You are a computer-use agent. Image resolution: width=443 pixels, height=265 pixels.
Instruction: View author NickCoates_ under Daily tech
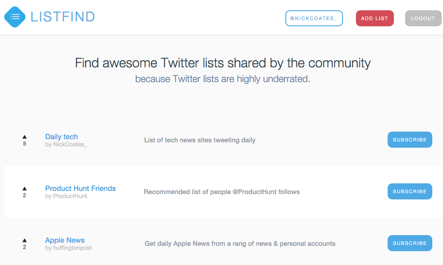click(70, 145)
